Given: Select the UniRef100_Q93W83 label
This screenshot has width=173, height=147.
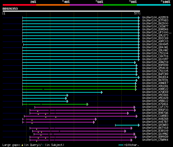Looking at the screenshot, I should 155,125.
